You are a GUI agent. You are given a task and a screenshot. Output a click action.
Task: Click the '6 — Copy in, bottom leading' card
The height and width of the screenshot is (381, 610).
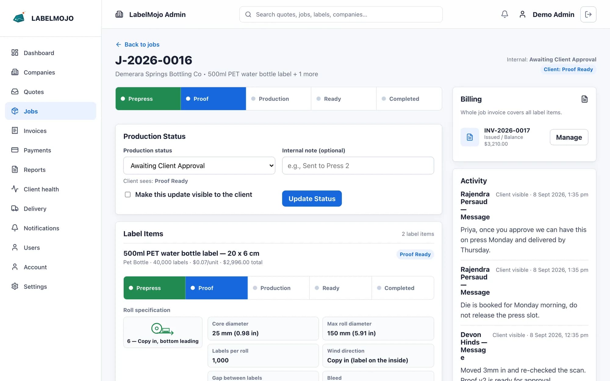(163, 332)
